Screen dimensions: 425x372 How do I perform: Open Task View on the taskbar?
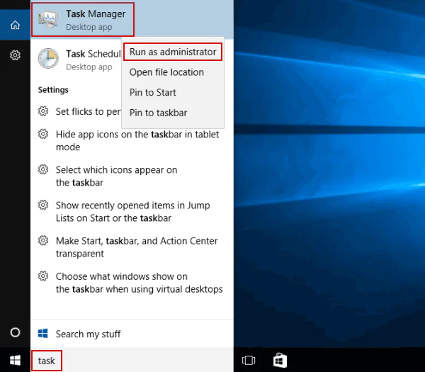(x=249, y=361)
